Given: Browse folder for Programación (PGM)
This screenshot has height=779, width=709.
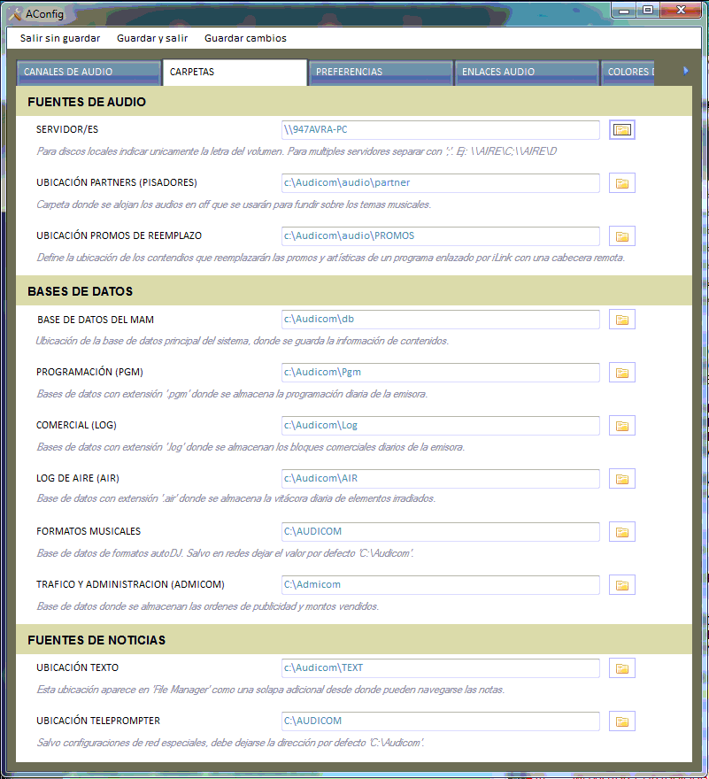Looking at the screenshot, I should click(621, 373).
